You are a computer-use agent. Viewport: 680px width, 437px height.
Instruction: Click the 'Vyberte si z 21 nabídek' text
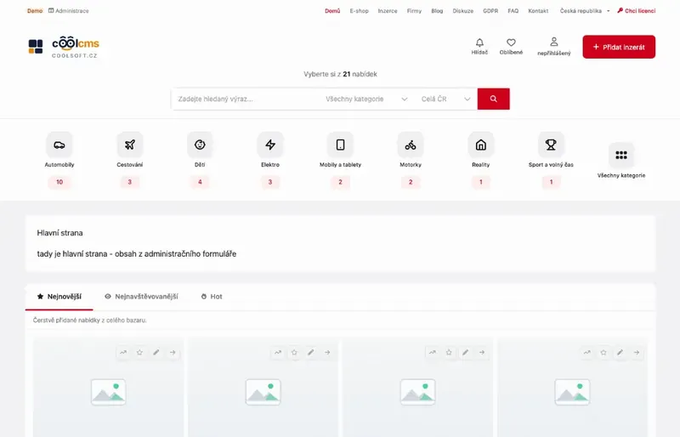[341, 74]
